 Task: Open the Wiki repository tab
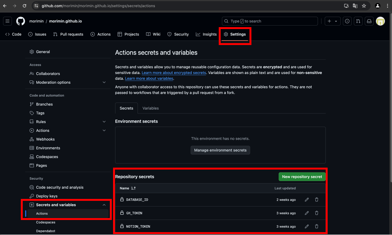coord(153,34)
